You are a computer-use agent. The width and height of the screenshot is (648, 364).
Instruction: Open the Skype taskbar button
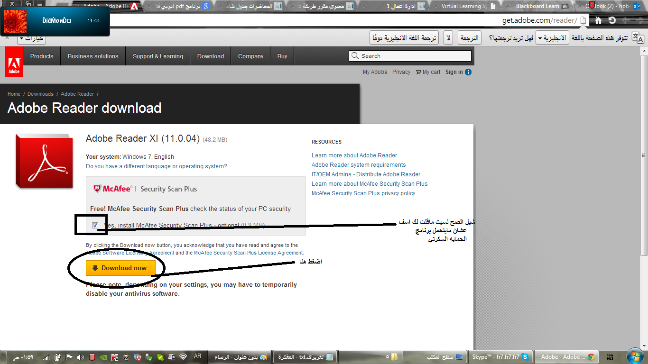500,357
